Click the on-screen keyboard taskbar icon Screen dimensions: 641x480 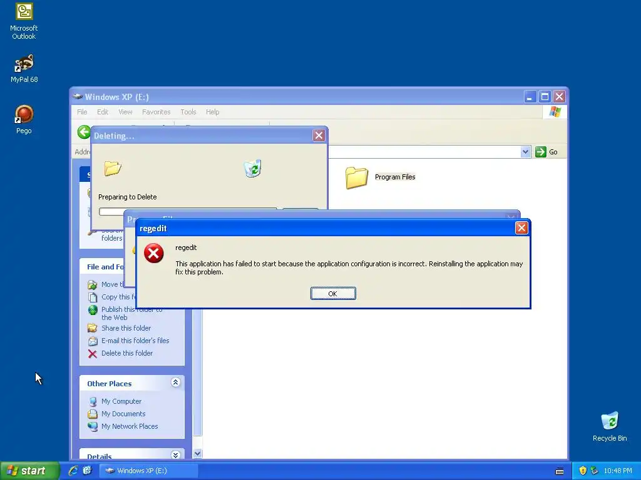pos(560,471)
